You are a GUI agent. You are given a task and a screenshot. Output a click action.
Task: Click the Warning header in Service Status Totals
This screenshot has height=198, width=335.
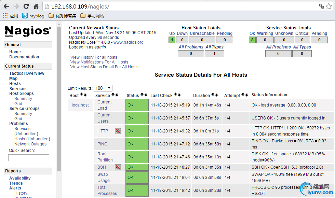[265, 33]
